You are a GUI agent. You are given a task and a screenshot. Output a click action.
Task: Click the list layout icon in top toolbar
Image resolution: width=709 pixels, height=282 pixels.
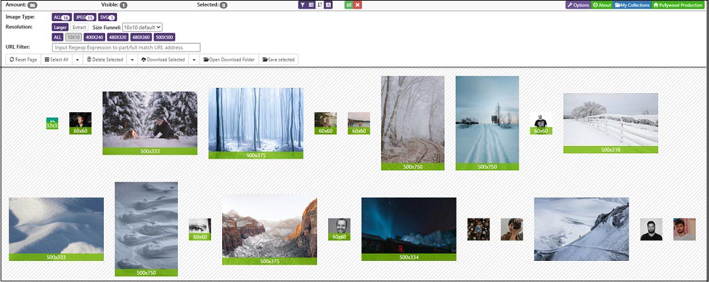click(x=311, y=5)
